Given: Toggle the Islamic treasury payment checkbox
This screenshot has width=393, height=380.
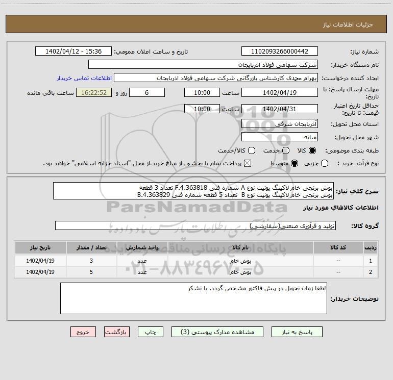Looking at the screenshot, I should tap(248, 163).
